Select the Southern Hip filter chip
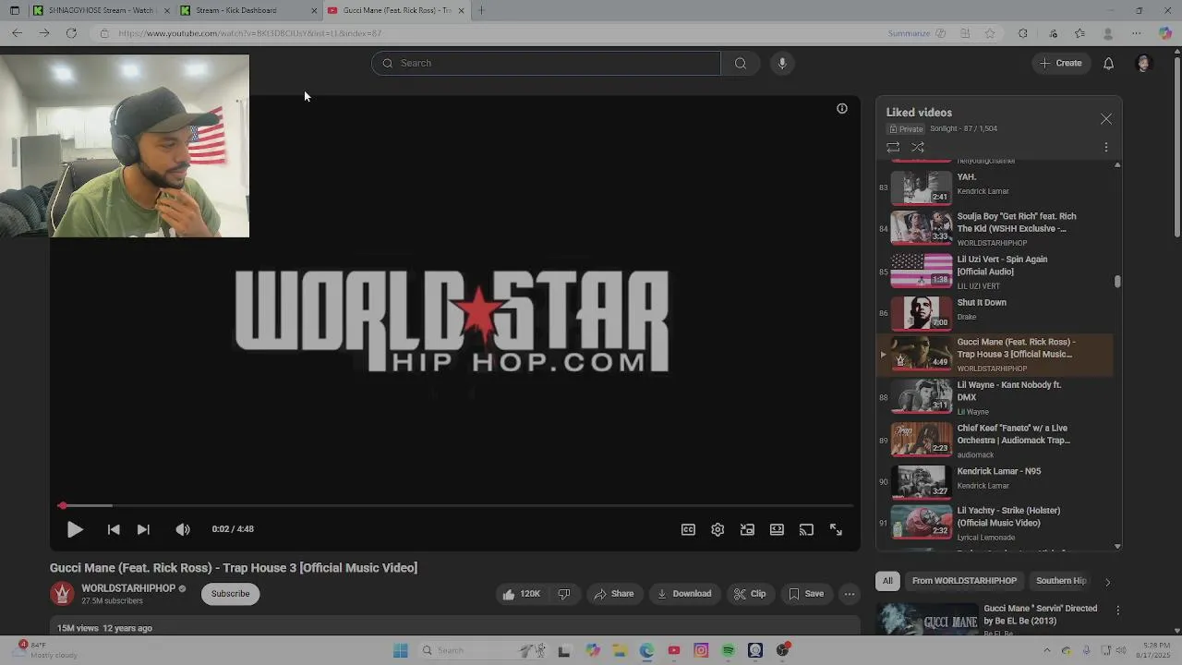 coord(1061,581)
